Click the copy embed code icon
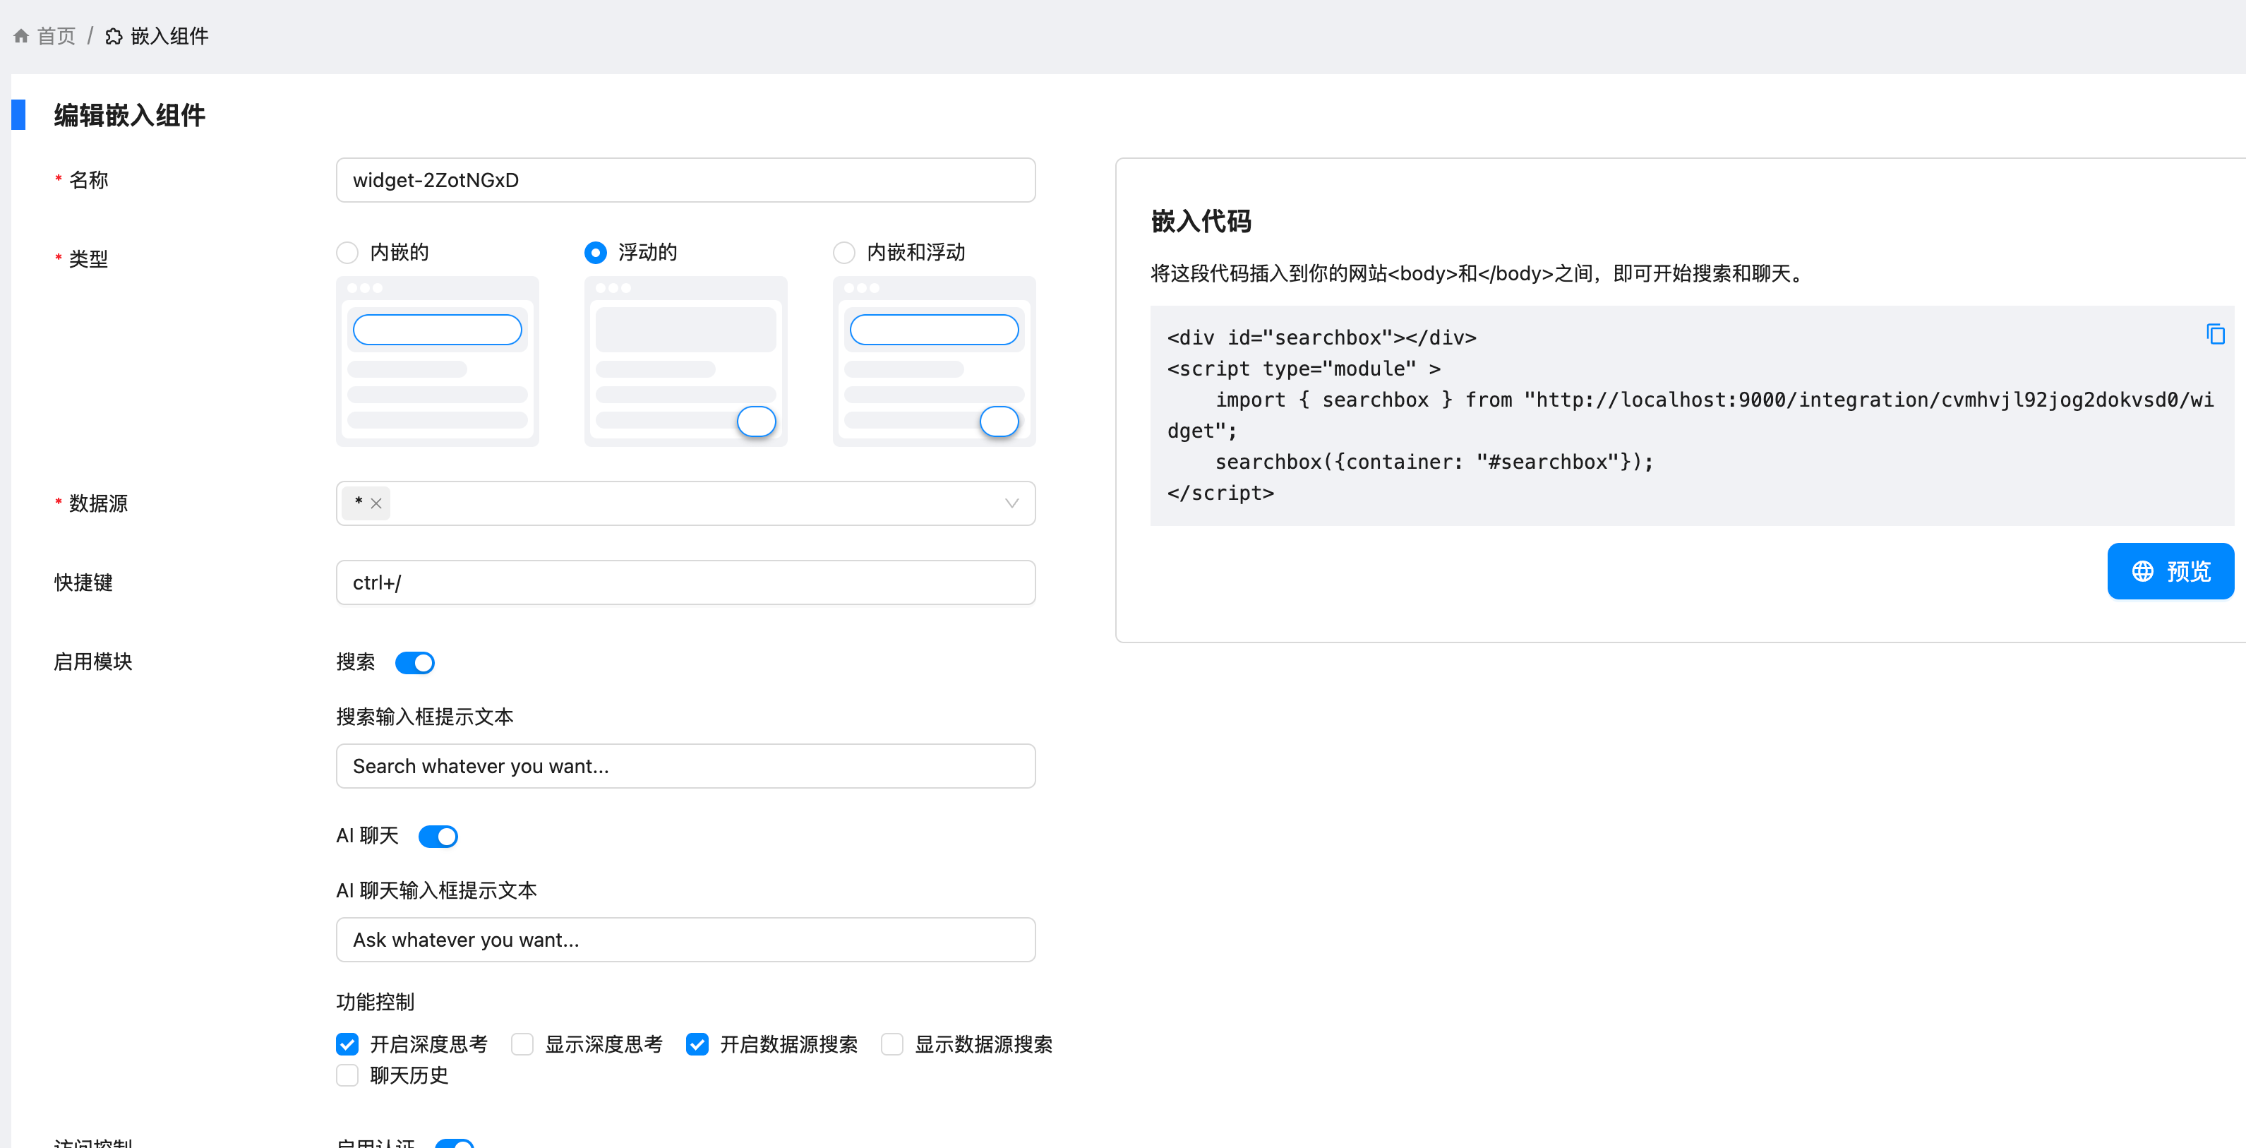The image size is (2246, 1148). pyautogui.click(x=2215, y=334)
